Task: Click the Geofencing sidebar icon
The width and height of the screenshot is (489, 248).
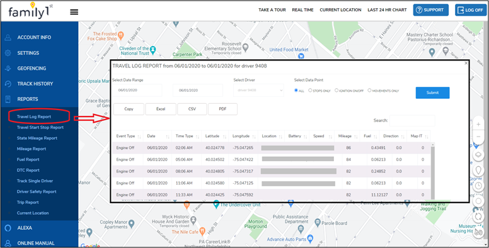Action: click(8, 68)
